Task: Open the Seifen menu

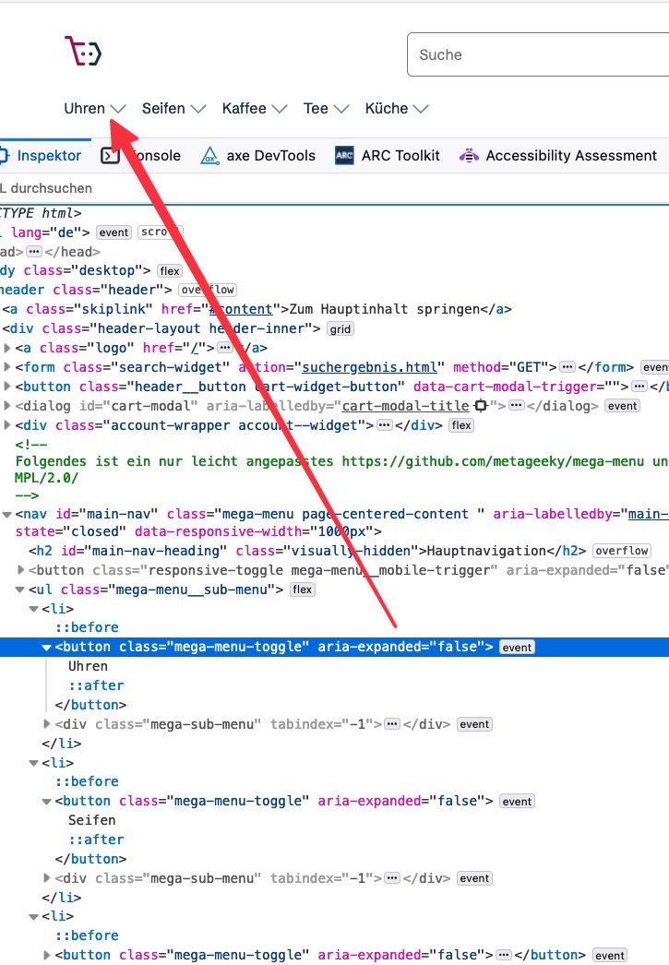Action: click(x=173, y=109)
